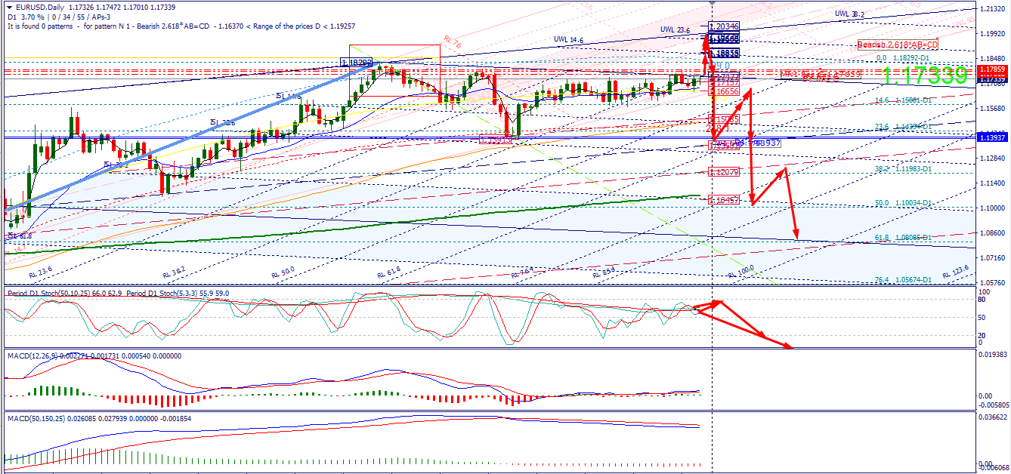Click the "61.8 1.08085-D1" Fibonacci level label
This screenshot has width=1011, height=474.
[901, 238]
